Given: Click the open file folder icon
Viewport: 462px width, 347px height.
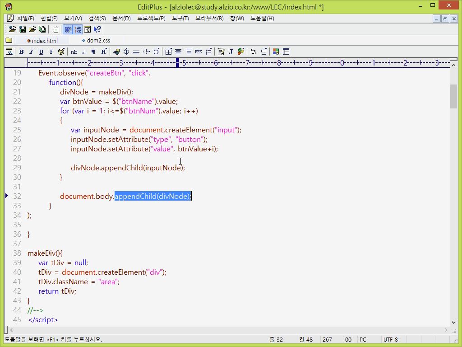Looking at the screenshot, I should click(32, 29).
